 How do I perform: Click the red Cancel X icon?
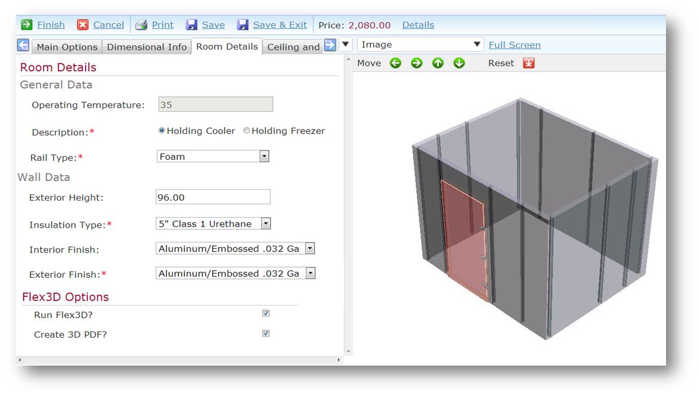pos(83,25)
